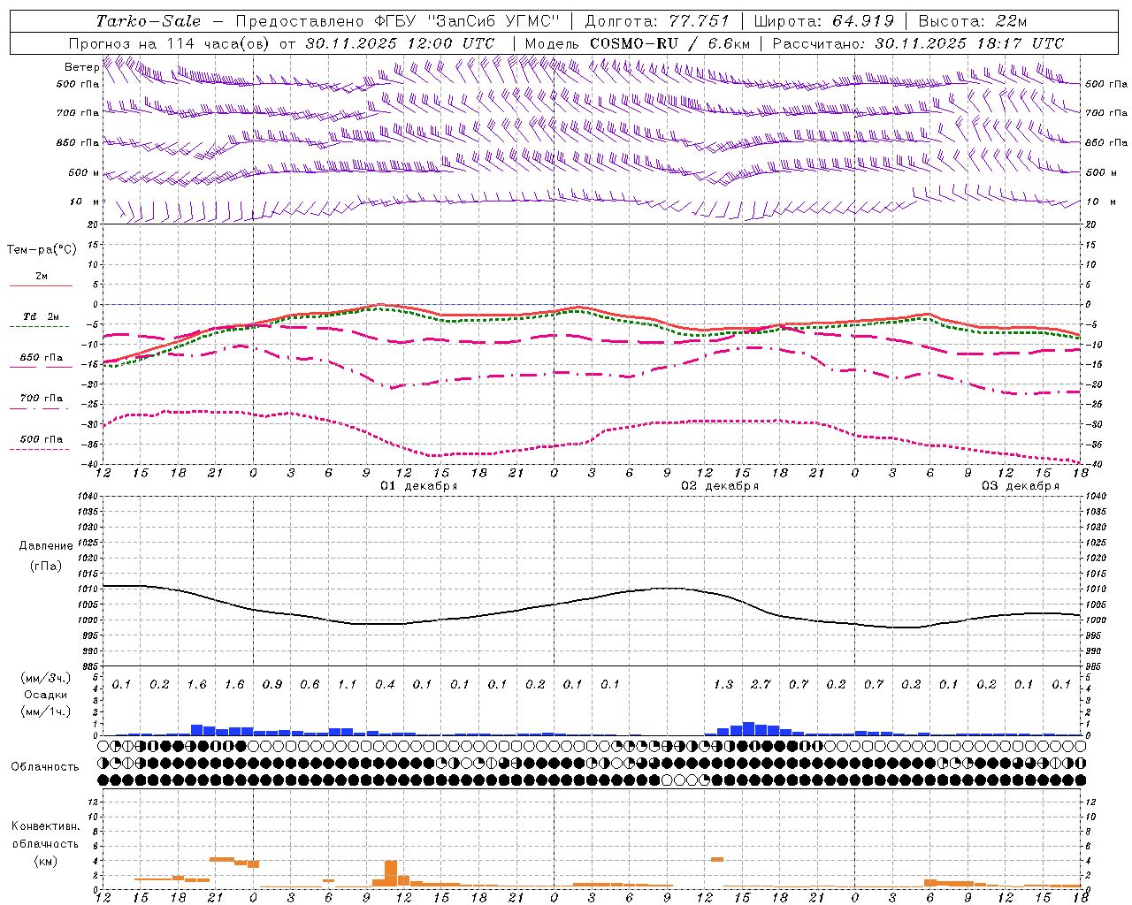This screenshot has width=1132, height=905.
Task: Click the 'Облачность' cloud cover row label
Action: [45, 767]
